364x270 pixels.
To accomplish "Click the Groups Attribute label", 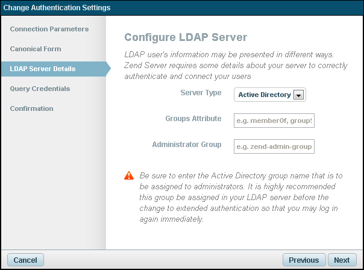I will tap(193, 119).
